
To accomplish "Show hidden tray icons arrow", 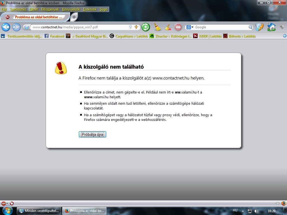I will point(243,211).
